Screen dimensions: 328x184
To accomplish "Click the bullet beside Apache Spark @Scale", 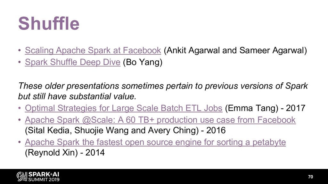I will [x=20, y=120].
